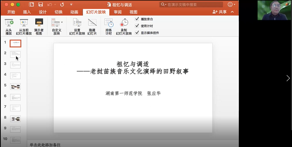Screen dimensions: 292x147
Task: Click the 共享 share button
Action: [220, 12]
